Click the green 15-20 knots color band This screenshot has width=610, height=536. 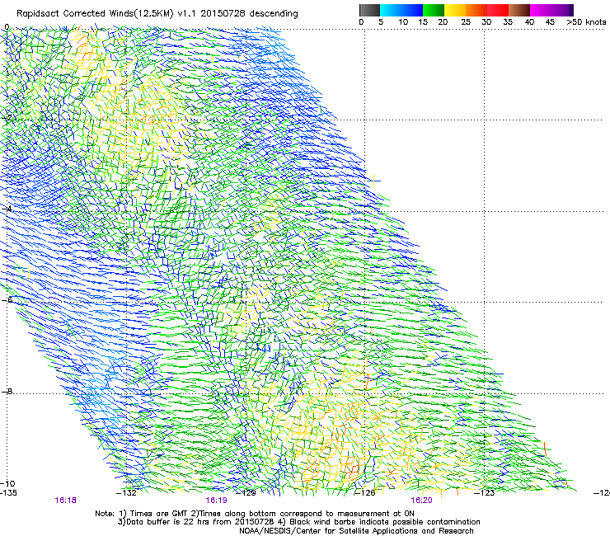tap(434, 10)
